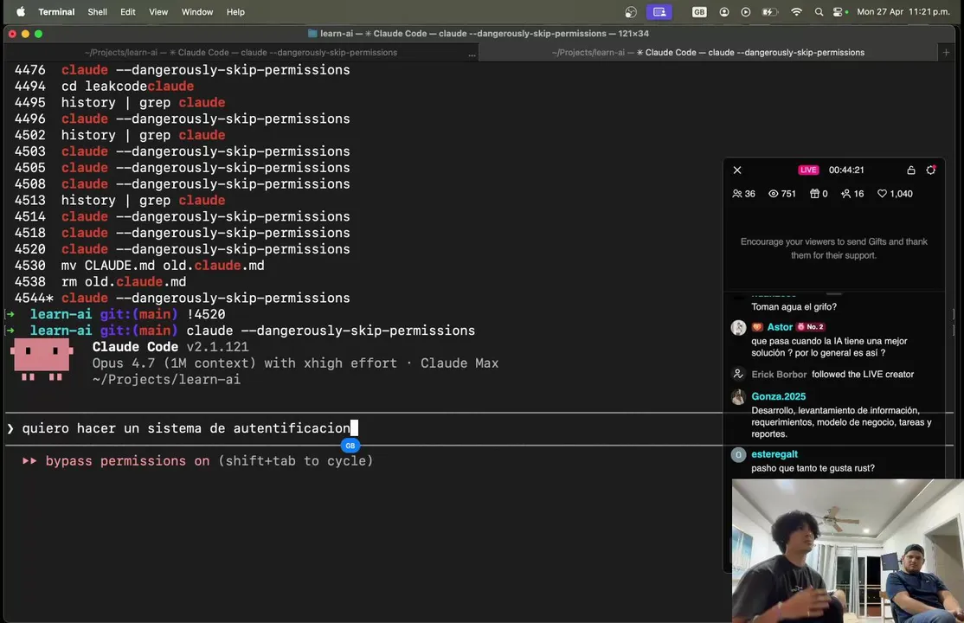Click Astor's chat avatar
This screenshot has width=964, height=623.
pyautogui.click(x=738, y=328)
